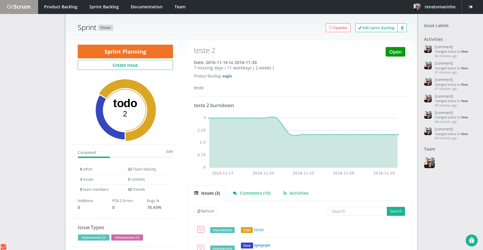483x250 pixels.
Task: Open Sprint Planning
Action: coord(125,51)
